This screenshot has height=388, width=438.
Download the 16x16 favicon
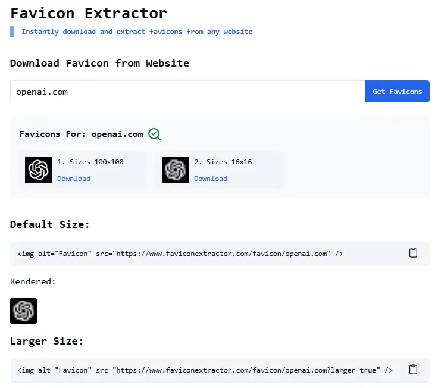(211, 179)
